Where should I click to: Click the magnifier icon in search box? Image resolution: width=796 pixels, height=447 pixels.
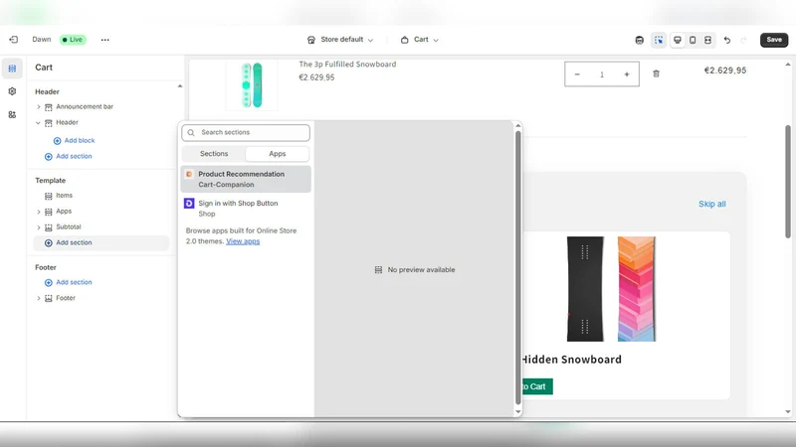[x=191, y=133]
